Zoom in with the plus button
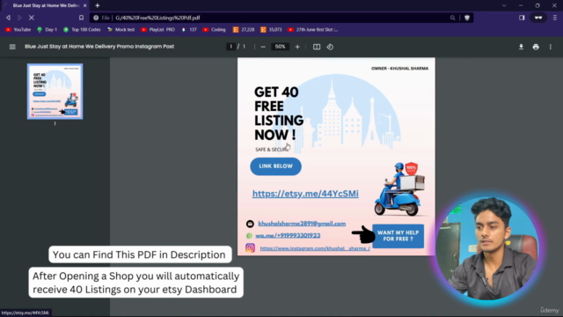The image size is (563, 317). 297,47
